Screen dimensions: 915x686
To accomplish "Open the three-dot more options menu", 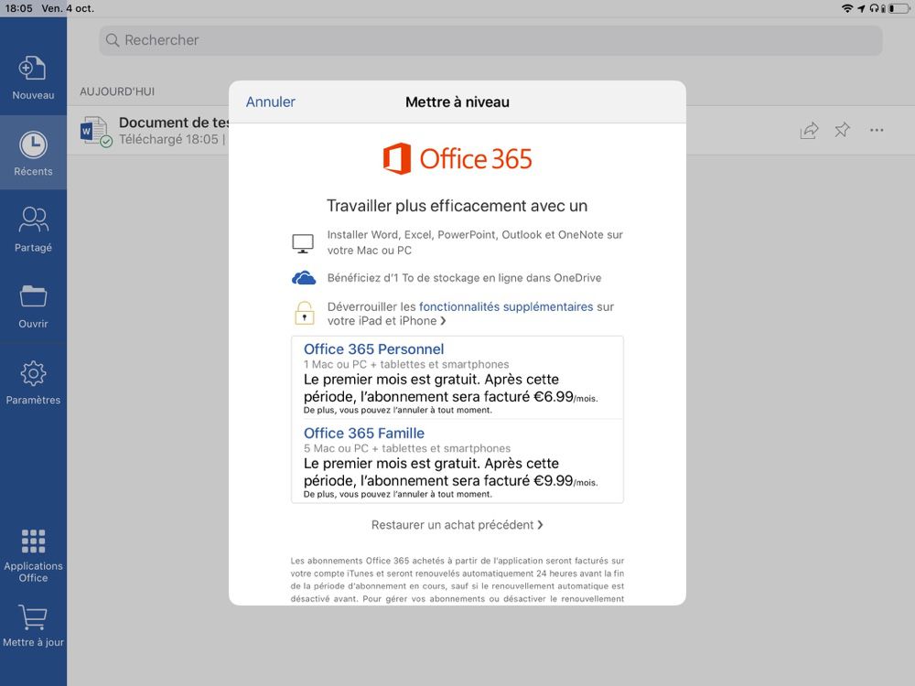I will tap(877, 130).
